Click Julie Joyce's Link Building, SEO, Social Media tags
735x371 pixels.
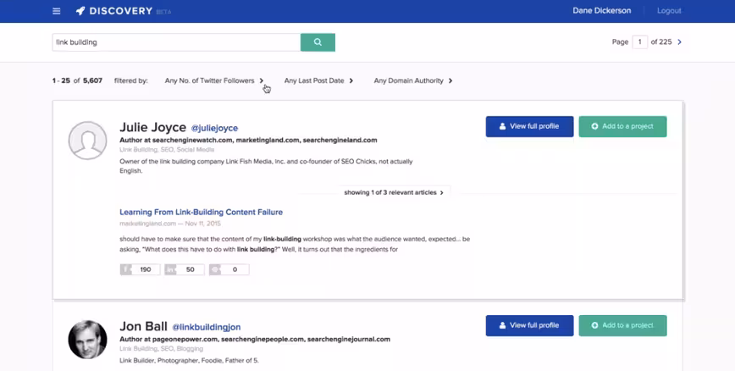[x=167, y=150]
